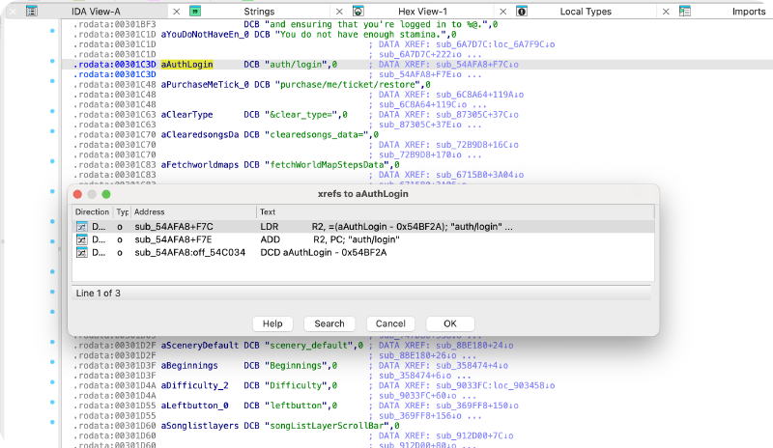Sort xrefs by the Direction column header
Screen dimensions: 773x448
point(93,211)
